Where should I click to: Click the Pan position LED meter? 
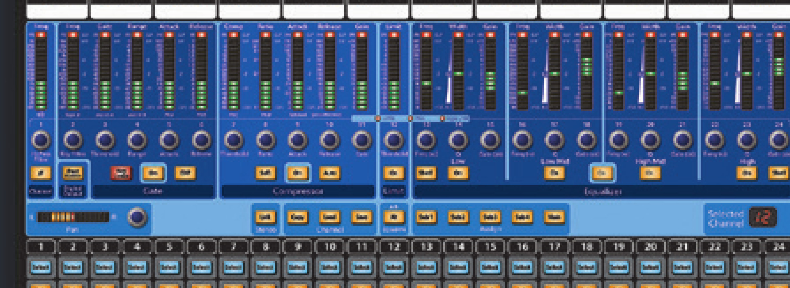[73, 217]
